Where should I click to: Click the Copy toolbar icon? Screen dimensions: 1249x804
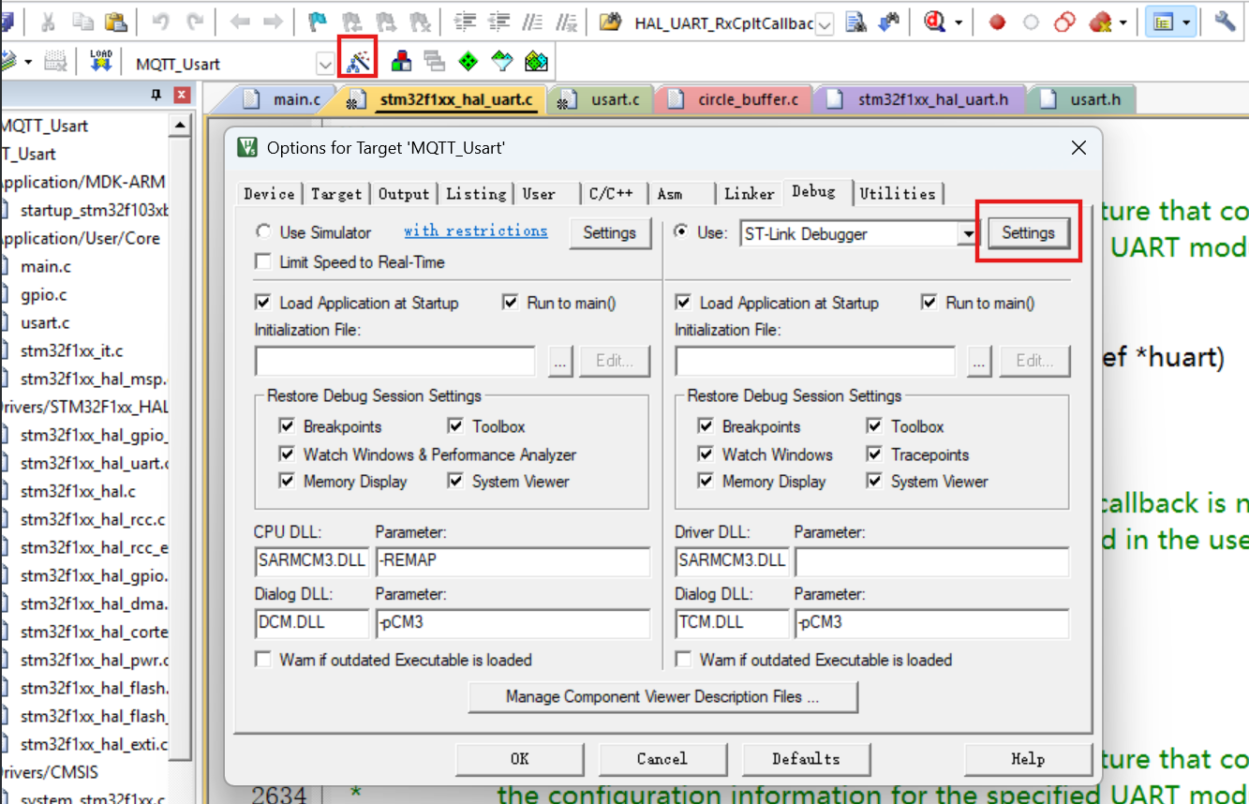82,22
